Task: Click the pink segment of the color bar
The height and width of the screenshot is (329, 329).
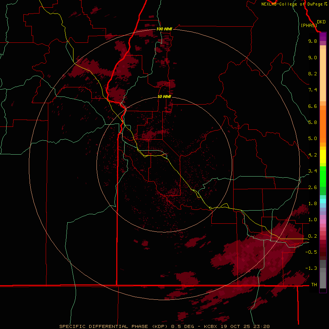Action: pos(323,222)
